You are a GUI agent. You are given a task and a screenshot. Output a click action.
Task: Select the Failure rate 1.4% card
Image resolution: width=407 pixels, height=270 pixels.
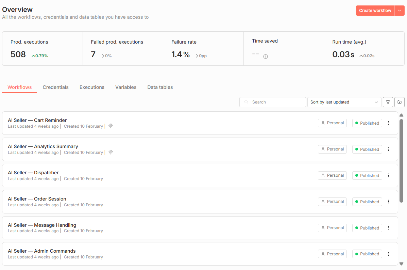click(x=203, y=49)
